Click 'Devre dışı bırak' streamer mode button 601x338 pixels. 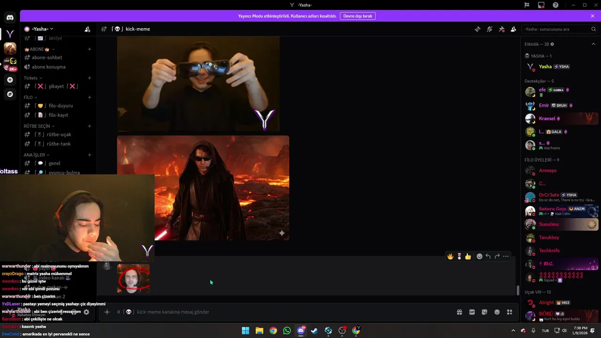coord(358,16)
